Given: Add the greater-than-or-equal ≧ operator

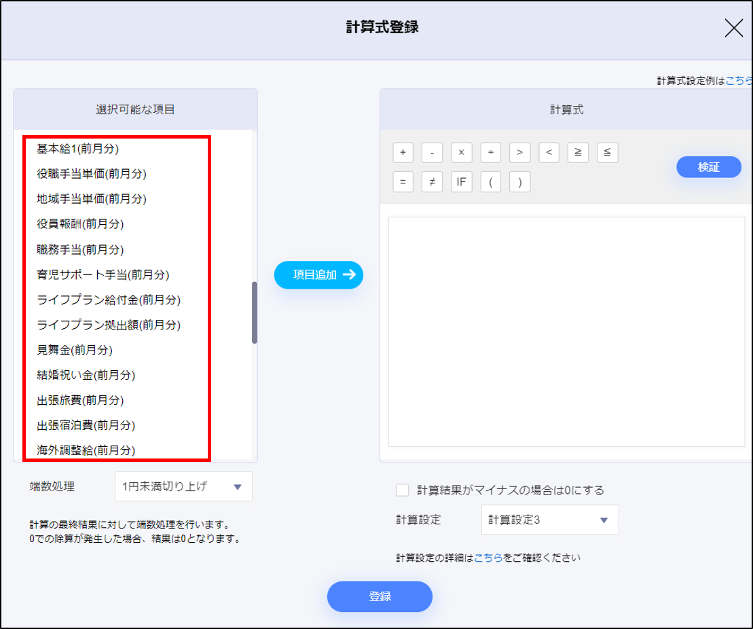Looking at the screenshot, I should point(578,153).
